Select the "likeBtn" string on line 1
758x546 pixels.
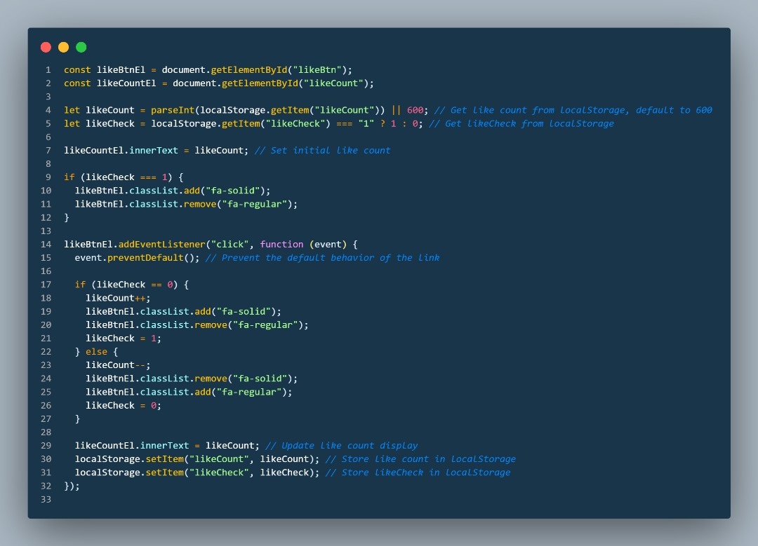click(x=317, y=70)
